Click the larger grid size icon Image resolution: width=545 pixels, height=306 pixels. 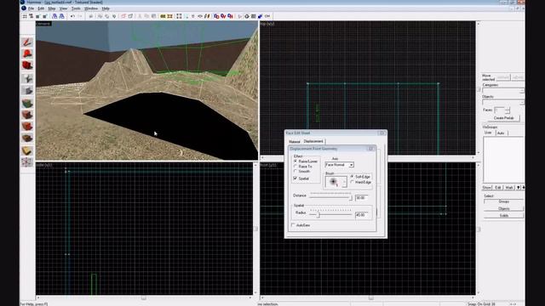(x=45, y=16)
